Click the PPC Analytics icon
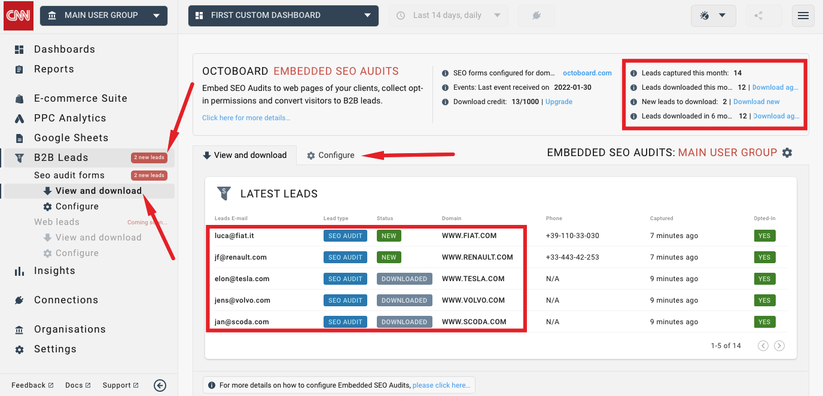 (x=19, y=118)
